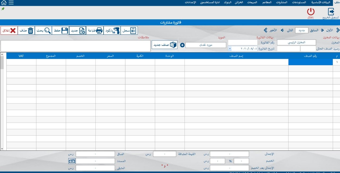Click the cash payment icon near المسدد
The height and width of the screenshot is (173, 340).
click(72, 161)
